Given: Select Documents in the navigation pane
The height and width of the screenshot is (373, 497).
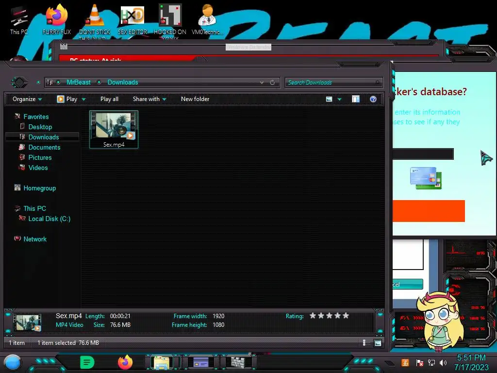Looking at the screenshot, I should 44,147.
